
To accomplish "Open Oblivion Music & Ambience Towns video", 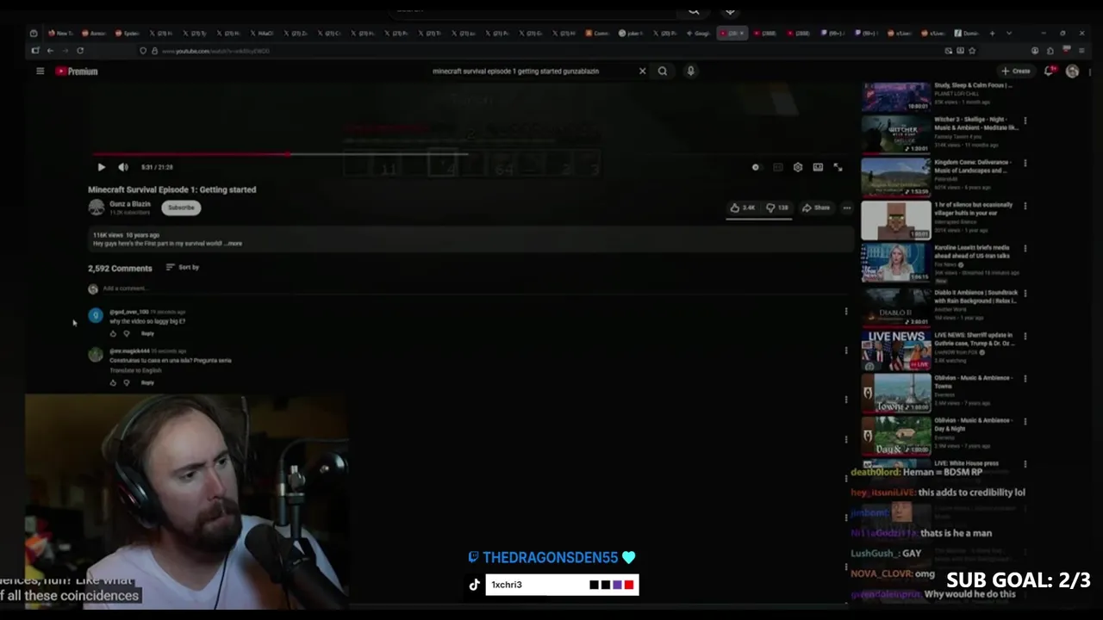I will pyautogui.click(x=896, y=393).
